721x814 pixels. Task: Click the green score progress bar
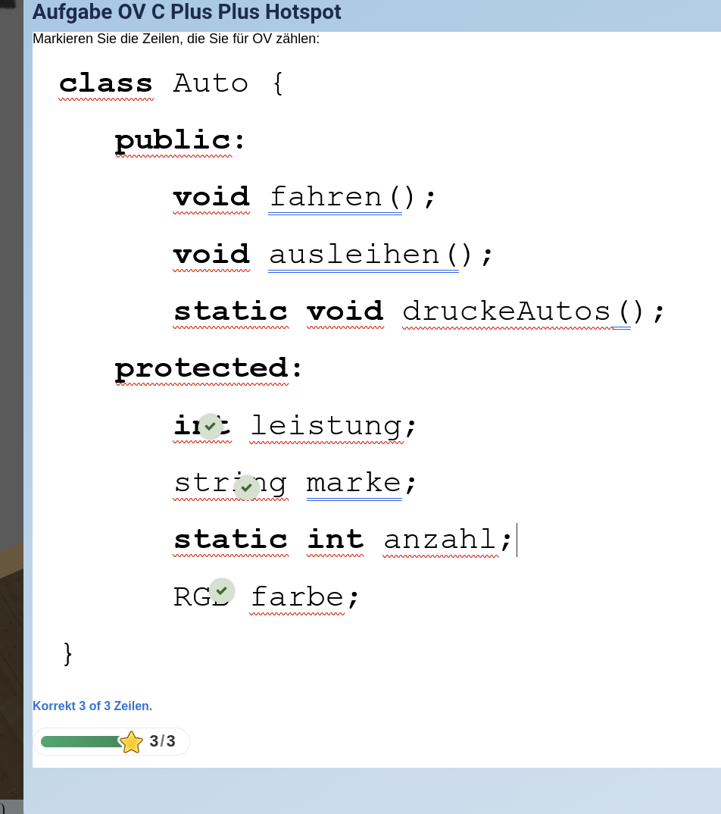[80, 741]
